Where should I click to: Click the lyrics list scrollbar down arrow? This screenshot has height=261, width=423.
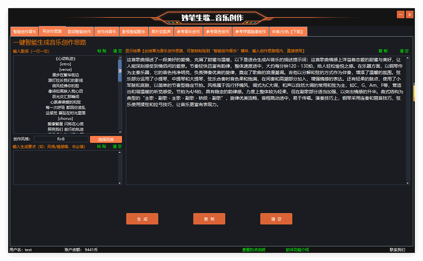(120, 131)
